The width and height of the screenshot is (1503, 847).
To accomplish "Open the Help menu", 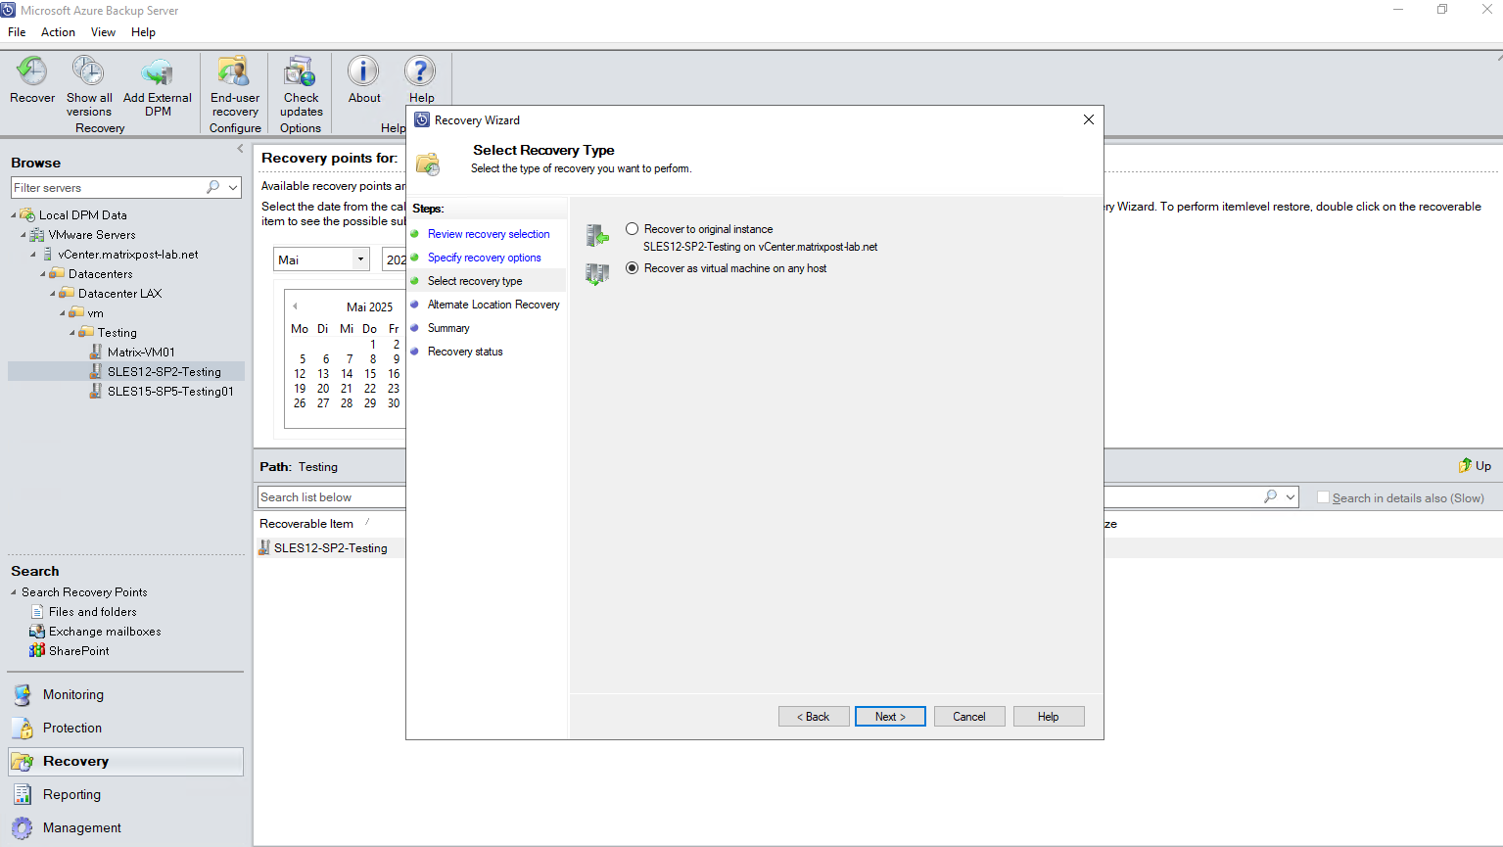I will coord(143,32).
